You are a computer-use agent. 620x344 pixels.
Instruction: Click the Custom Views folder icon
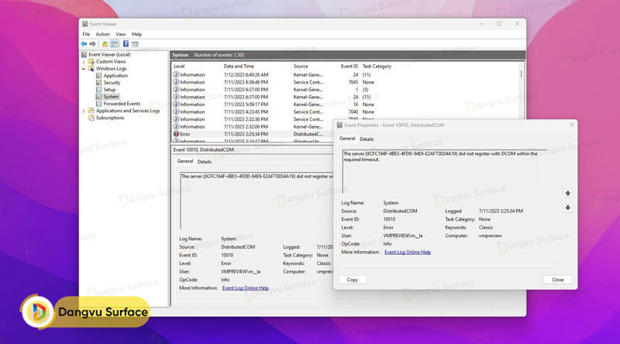tap(91, 62)
